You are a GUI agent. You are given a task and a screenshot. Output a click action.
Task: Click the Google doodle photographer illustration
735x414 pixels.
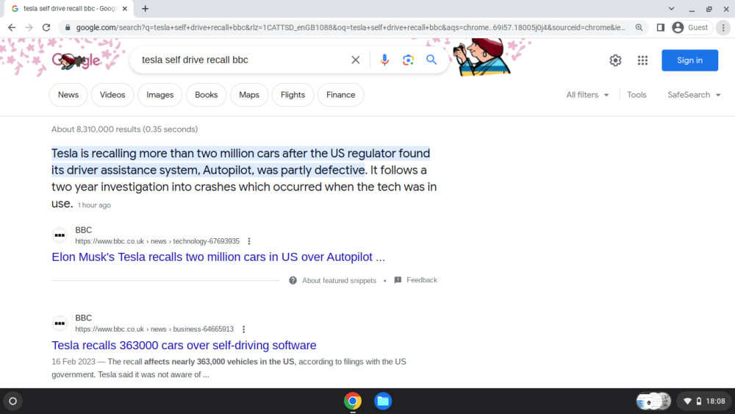point(481,57)
